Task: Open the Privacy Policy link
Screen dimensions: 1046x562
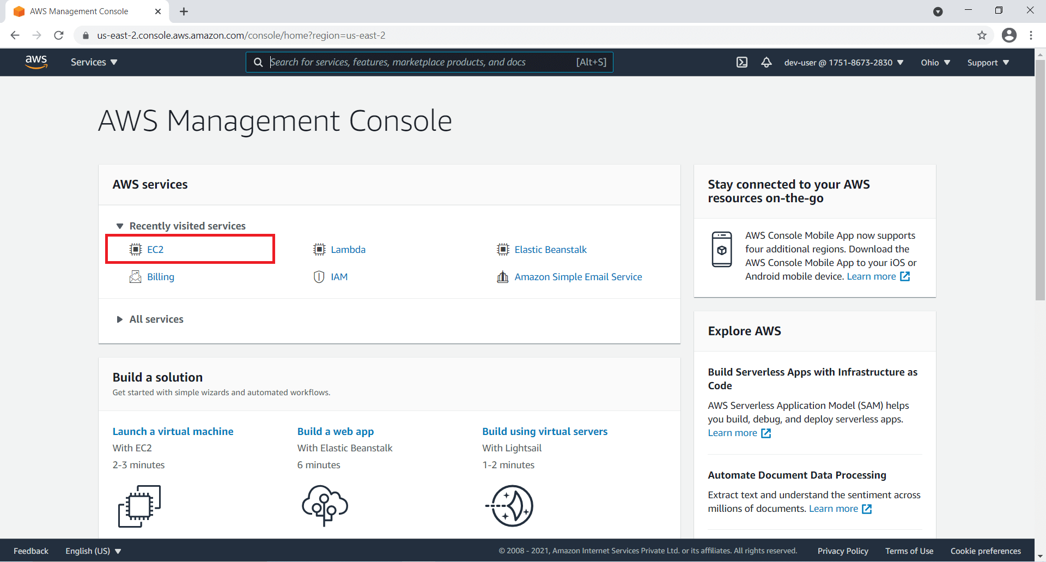Action: [x=843, y=551]
